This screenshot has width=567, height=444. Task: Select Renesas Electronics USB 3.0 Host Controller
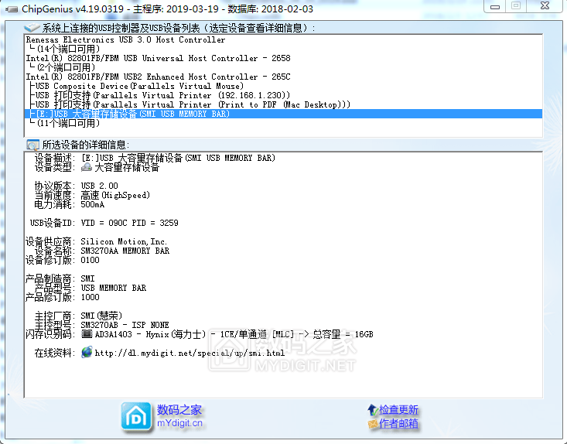[x=125, y=39]
